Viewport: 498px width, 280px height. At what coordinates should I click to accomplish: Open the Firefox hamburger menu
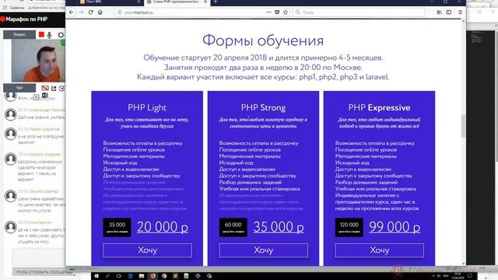click(460, 12)
